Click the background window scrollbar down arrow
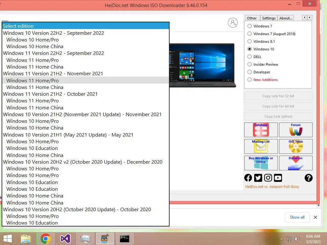The height and width of the screenshot is (245, 327). click(318, 205)
